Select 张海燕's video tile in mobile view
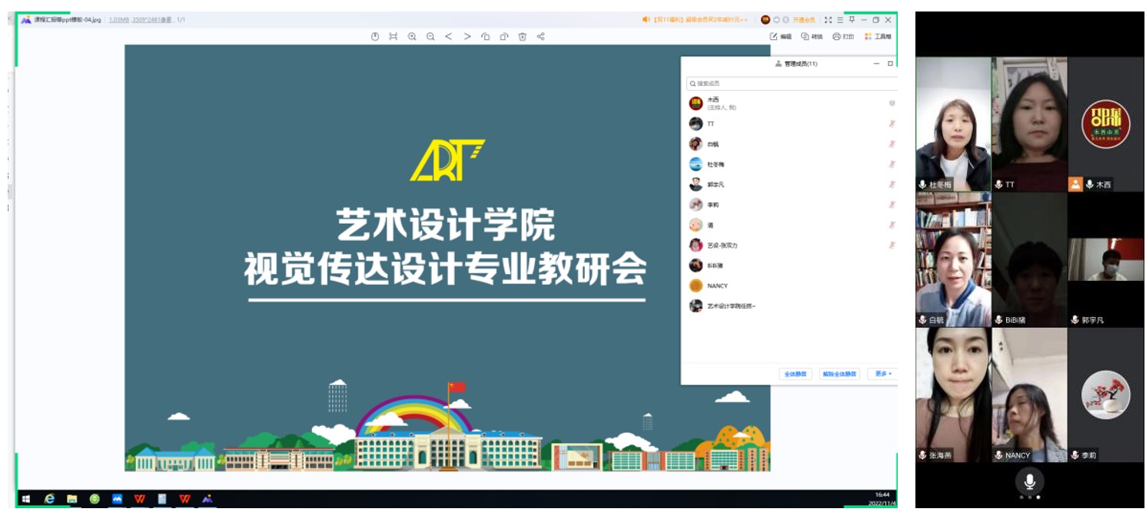This screenshot has height=512, width=1146. (953, 395)
